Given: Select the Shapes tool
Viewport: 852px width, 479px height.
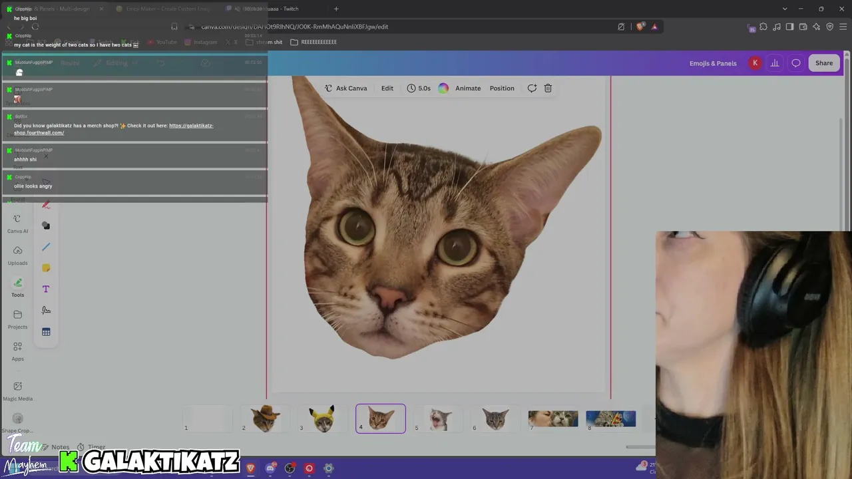Looking at the screenshot, I should 46,226.
